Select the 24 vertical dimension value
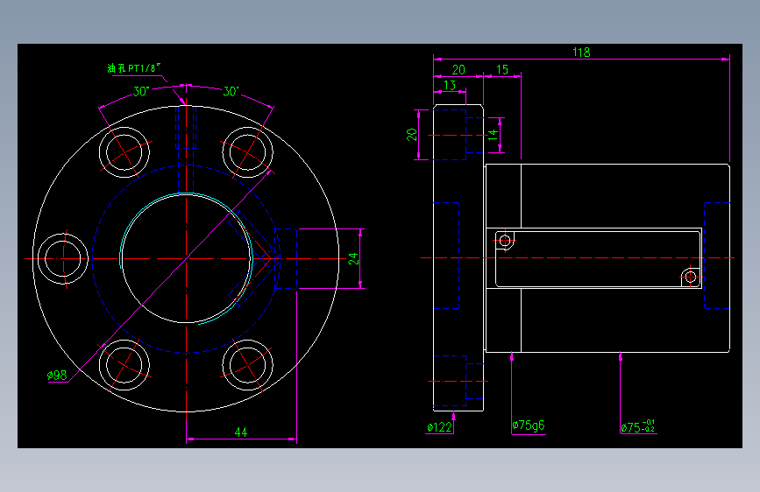 tap(353, 258)
